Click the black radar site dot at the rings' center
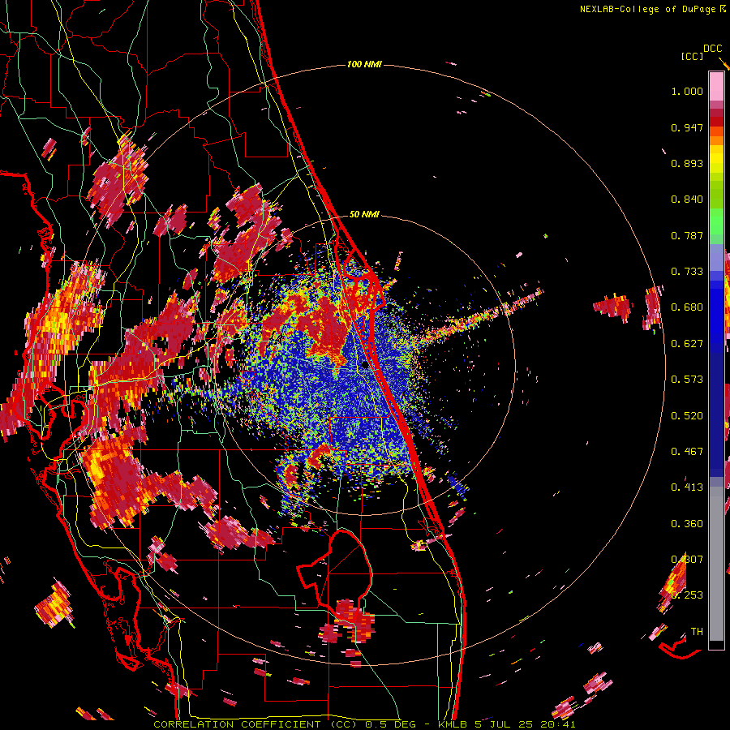 pos(364,366)
